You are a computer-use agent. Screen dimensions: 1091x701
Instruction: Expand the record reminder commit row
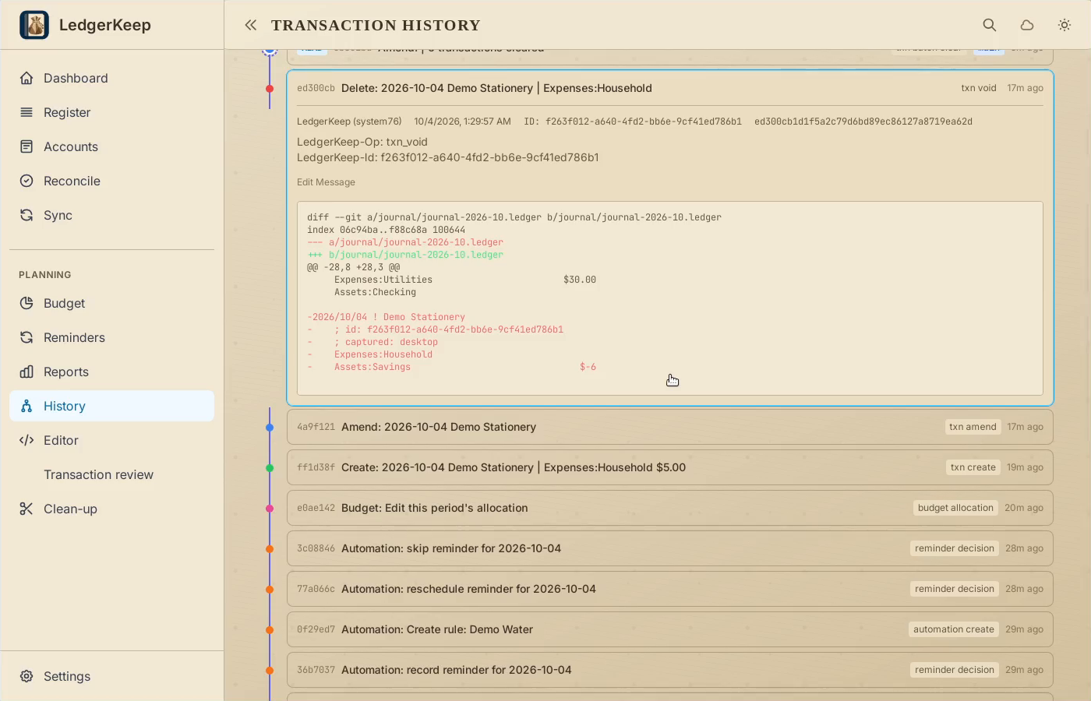pyautogui.click(x=670, y=670)
